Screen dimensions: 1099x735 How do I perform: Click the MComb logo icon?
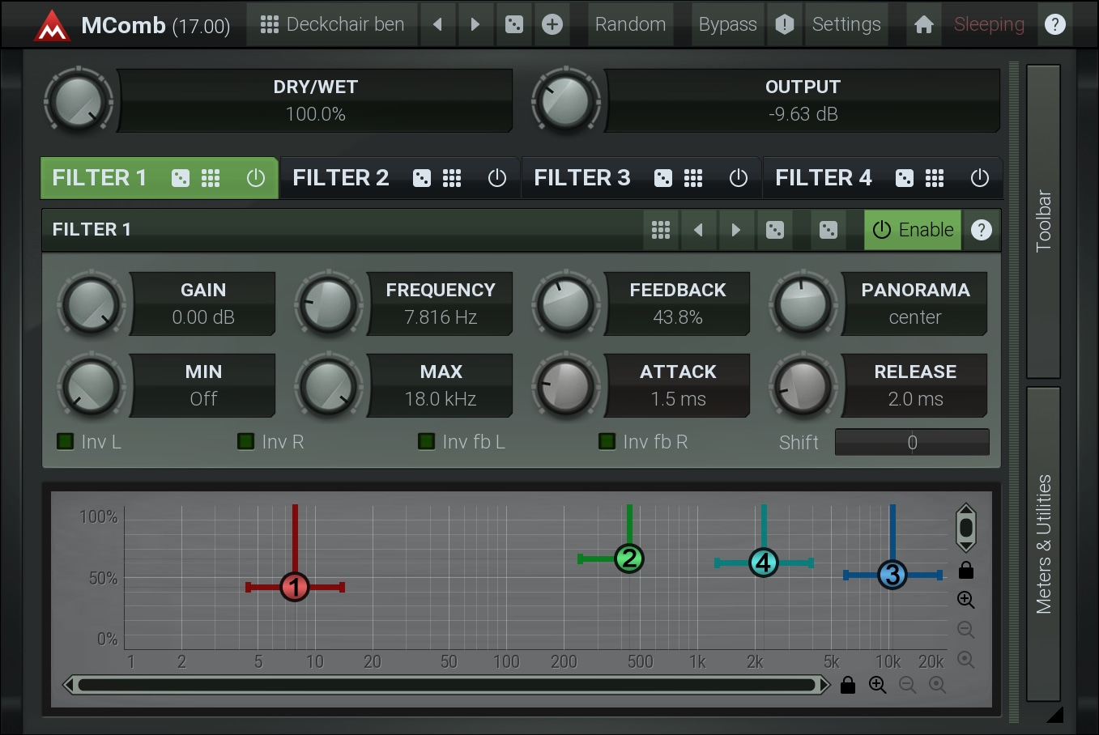53,26
